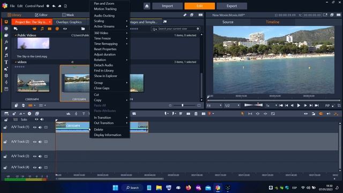Image resolution: width=343 pixels, height=193 pixels.
Task: Open the 1/2 preview quality dropdown
Action: [x=232, y=106]
